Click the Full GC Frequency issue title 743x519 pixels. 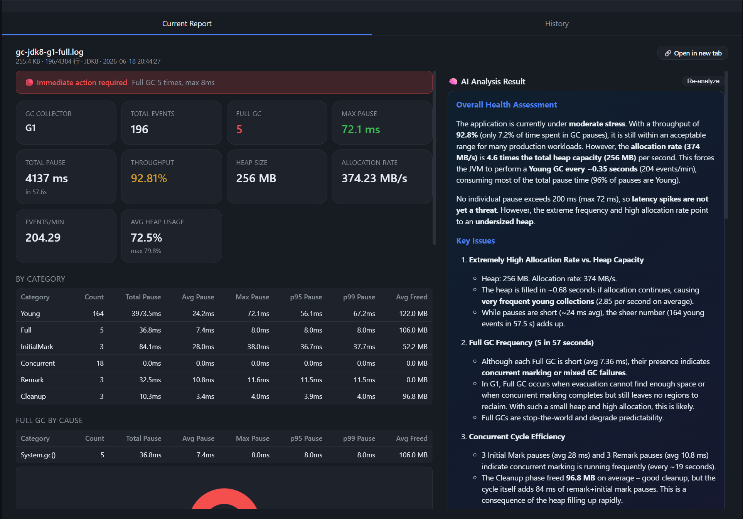[x=531, y=343]
